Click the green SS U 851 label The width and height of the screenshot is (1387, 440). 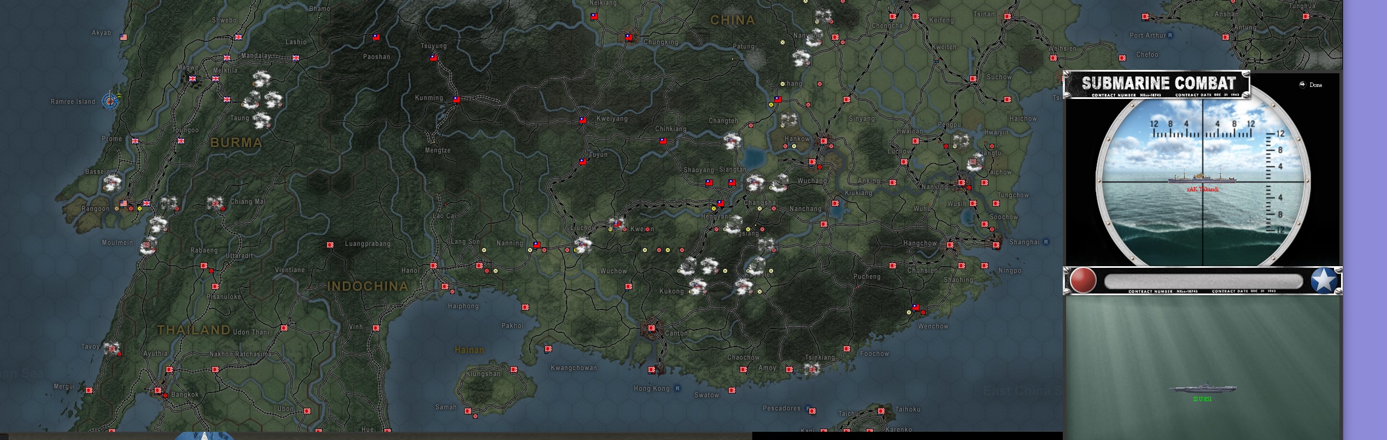pos(1202,399)
